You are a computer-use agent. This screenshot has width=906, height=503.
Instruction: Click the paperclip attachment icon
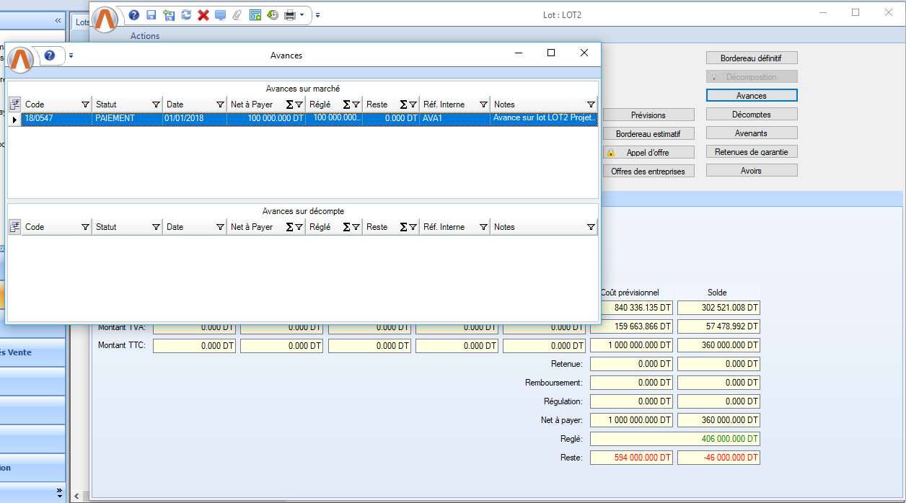coord(237,15)
